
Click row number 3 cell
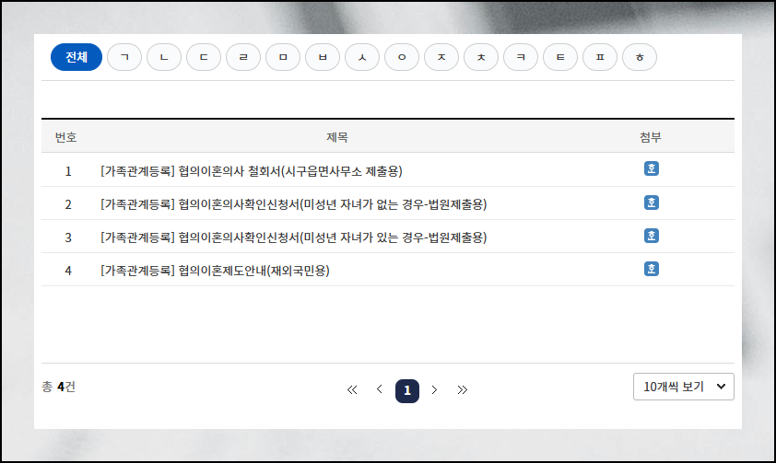(x=68, y=237)
